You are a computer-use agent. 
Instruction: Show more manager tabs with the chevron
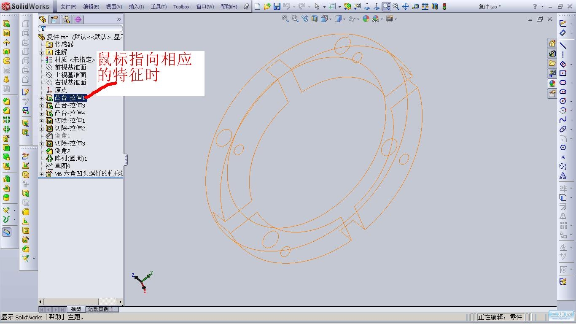(119, 19)
